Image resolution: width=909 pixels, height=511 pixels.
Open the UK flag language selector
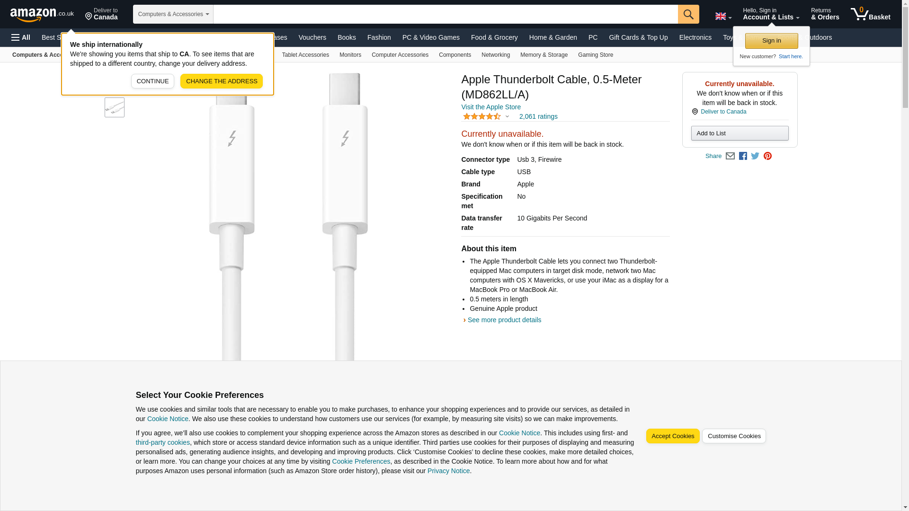pyautogui.click(x=723, y=17)
